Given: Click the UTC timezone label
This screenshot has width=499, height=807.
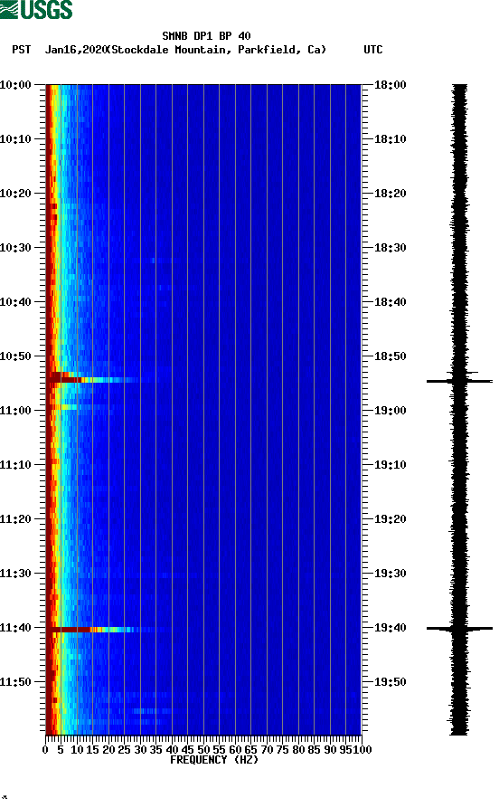Looking at the screenshot, I should (x=373, y=50).
